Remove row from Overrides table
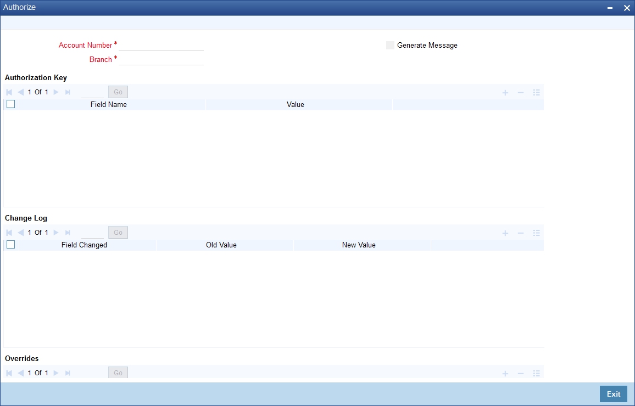The width and height of the screenshot is (635, 406). pos(521,373)
